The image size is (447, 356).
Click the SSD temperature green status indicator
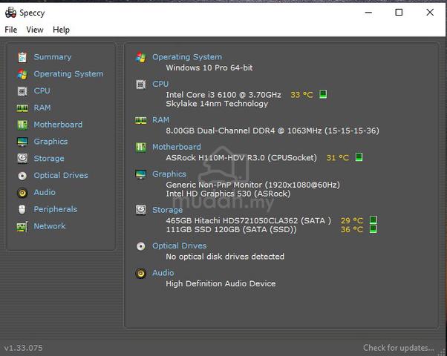click(373, 228)
